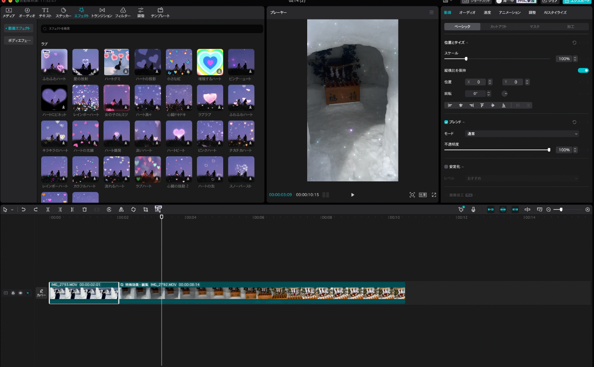Image resolution: width=594 pixels, height=367 pixels.
Task: Enter fullscreen player view
Action: 434,195
